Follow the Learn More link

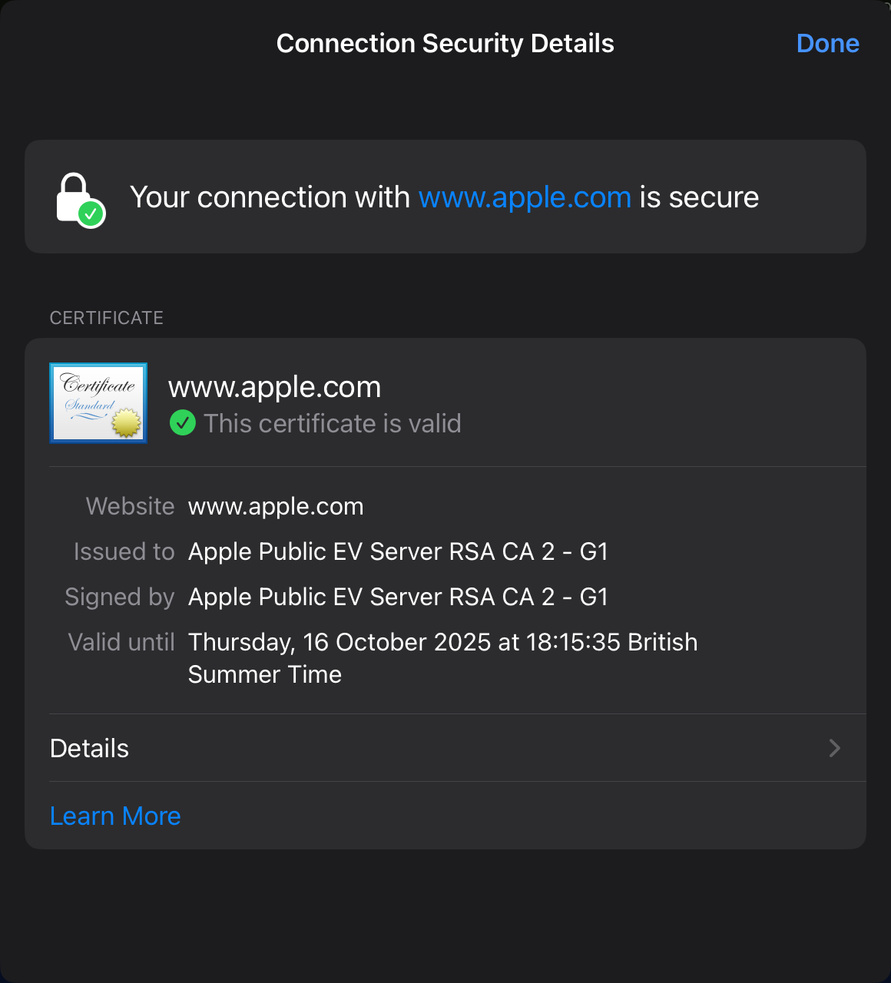(x=115, y=816)
